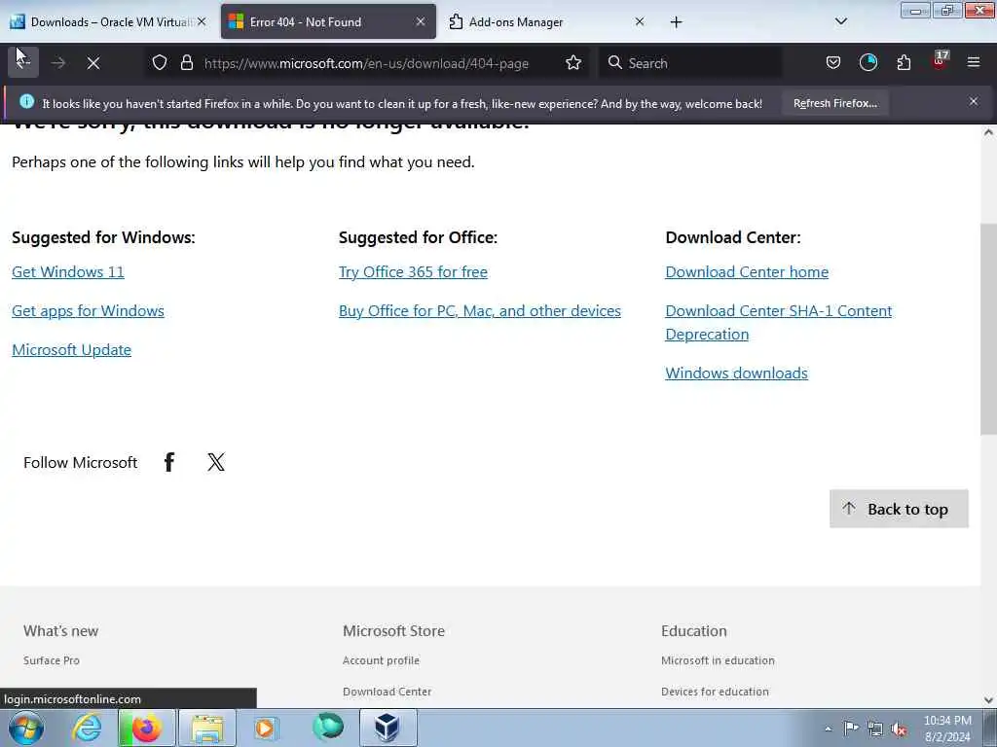The width and height of the screenshot is (997, 747).
Task: Open Microsoft's X social icon
Action: (x=216, y=462)
